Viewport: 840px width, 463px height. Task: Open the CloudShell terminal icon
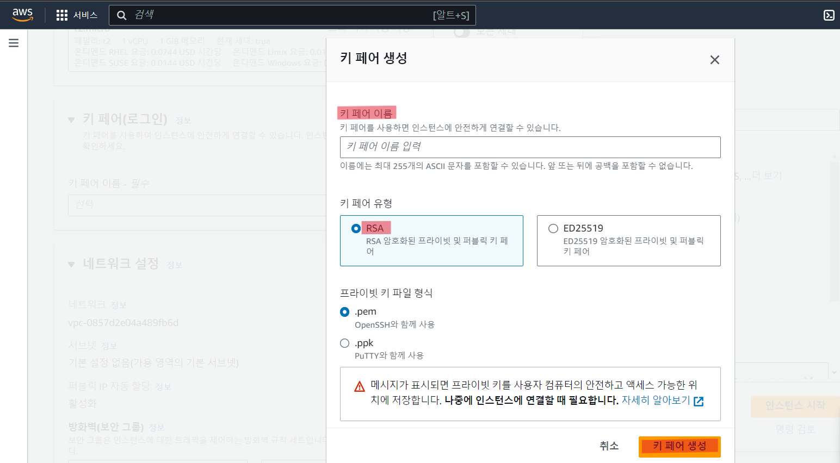[829, 15]
